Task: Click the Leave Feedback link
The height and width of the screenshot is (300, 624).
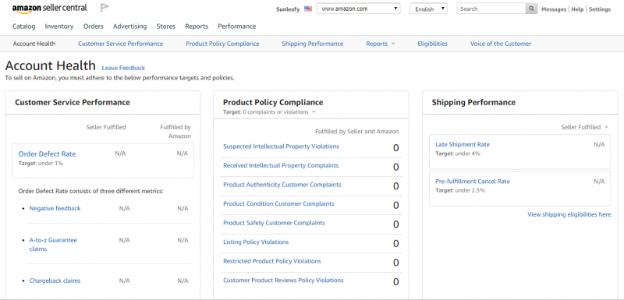Action: coord(123,68)
